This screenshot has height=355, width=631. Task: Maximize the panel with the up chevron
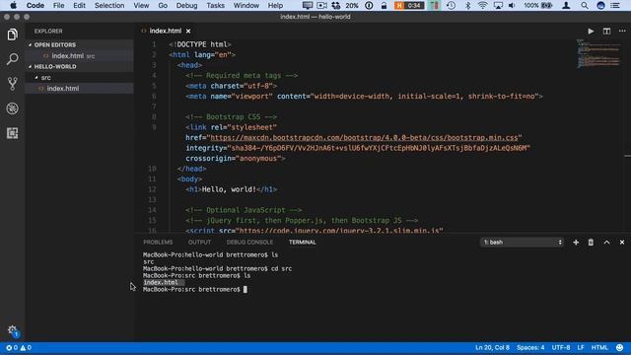coord(606,243)
